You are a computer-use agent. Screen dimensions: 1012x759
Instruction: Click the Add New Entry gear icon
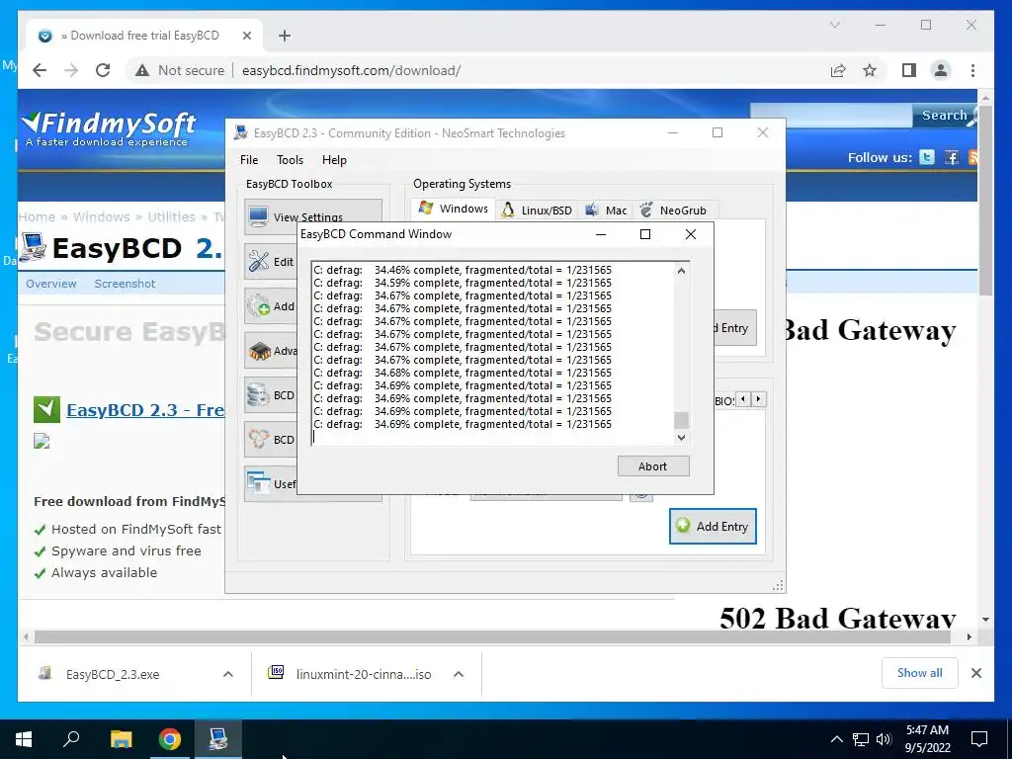[x=259, y=305]
